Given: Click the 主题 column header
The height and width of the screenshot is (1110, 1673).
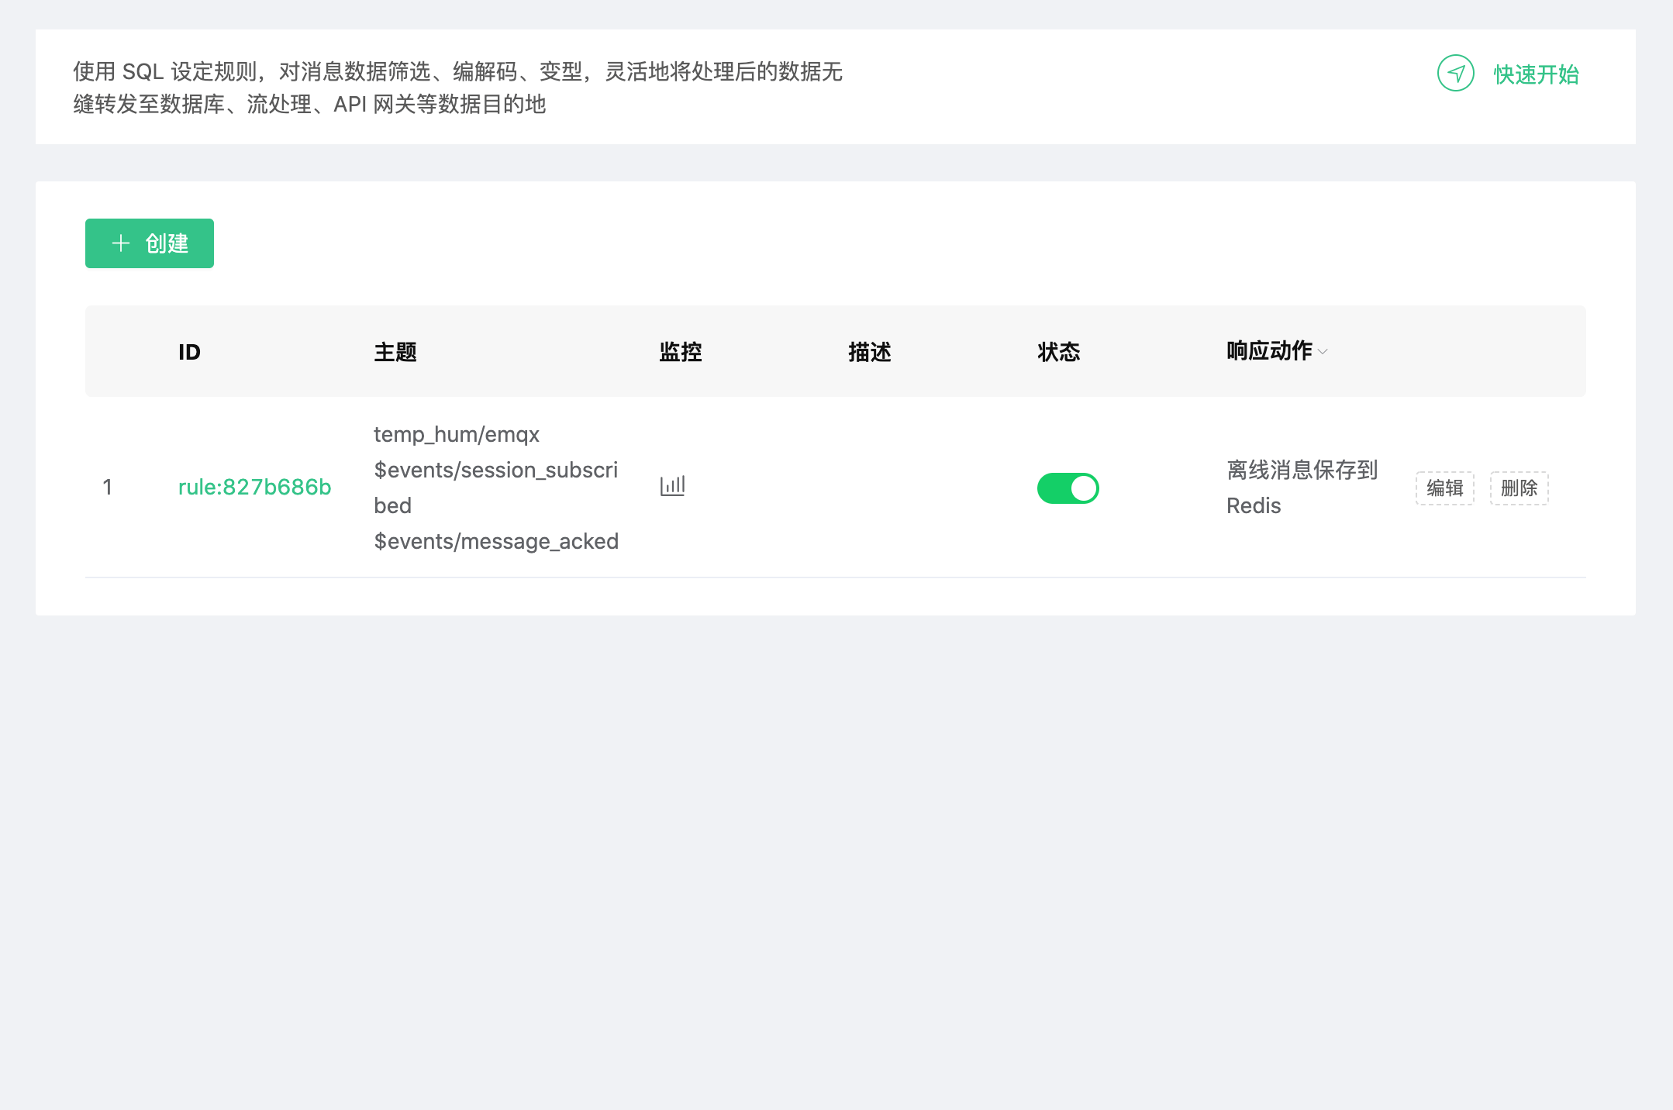Looking at the screenshot, I should [x=395, y=352].
